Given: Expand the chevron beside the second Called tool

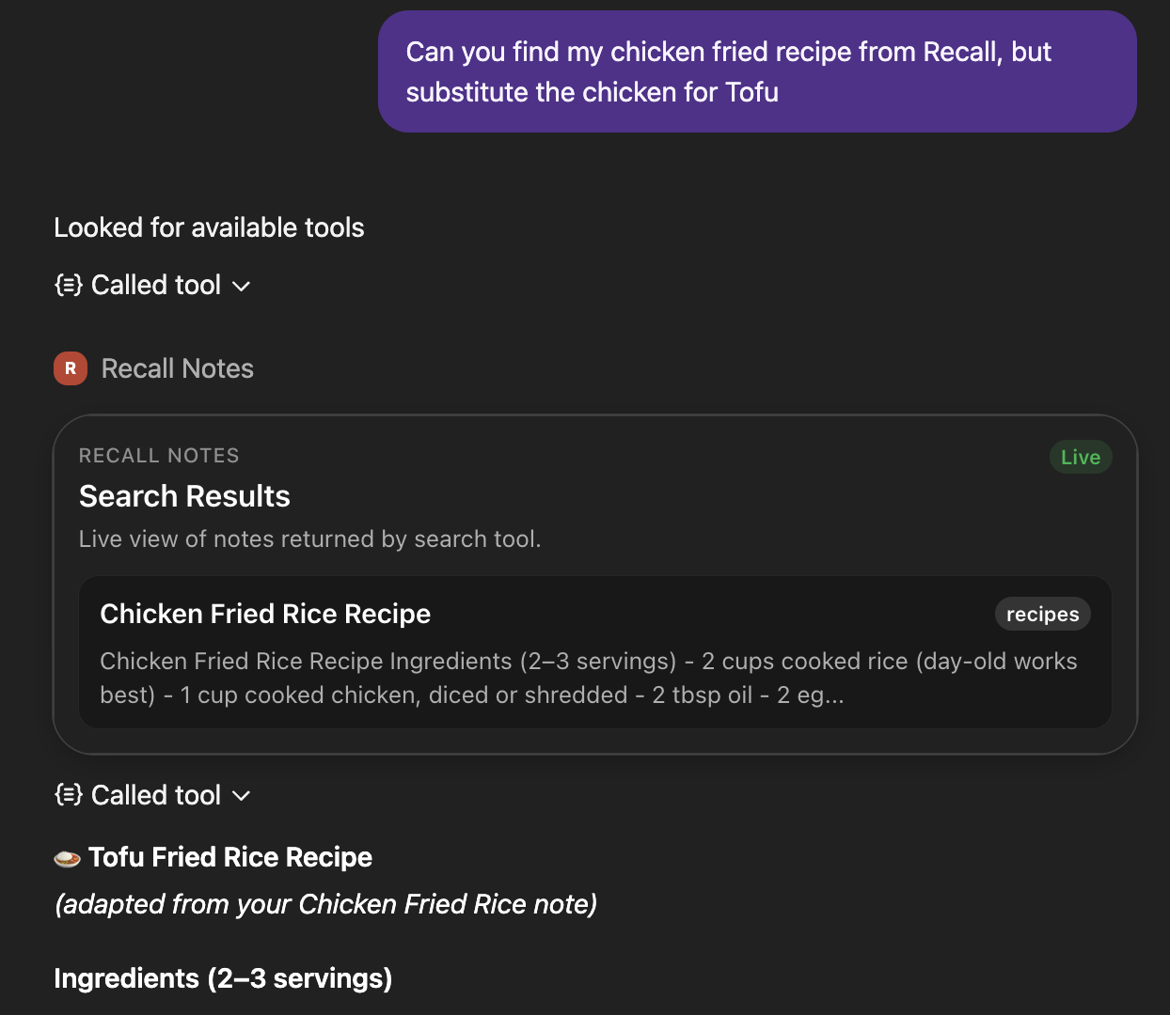Looking at the screenshot, I should 241,797.
